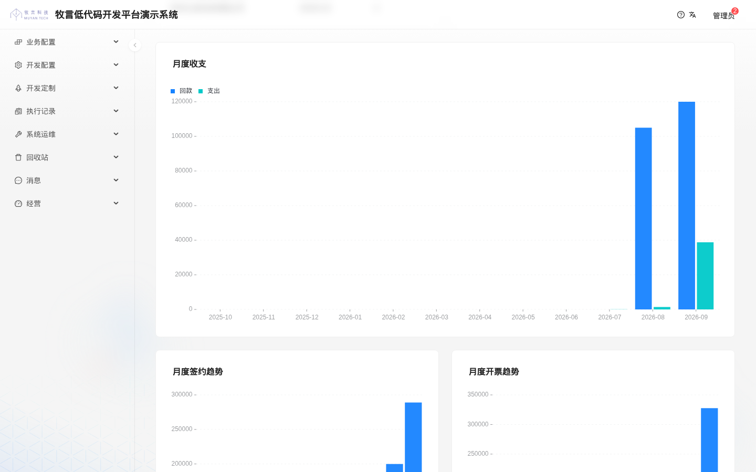This screenshot has height=472, width=756.
Task: Click the 执行记录 icon
Action: click(18, 111)
